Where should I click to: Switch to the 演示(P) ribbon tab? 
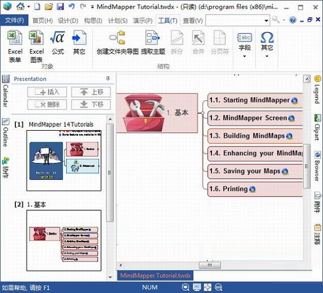(143, 21)
